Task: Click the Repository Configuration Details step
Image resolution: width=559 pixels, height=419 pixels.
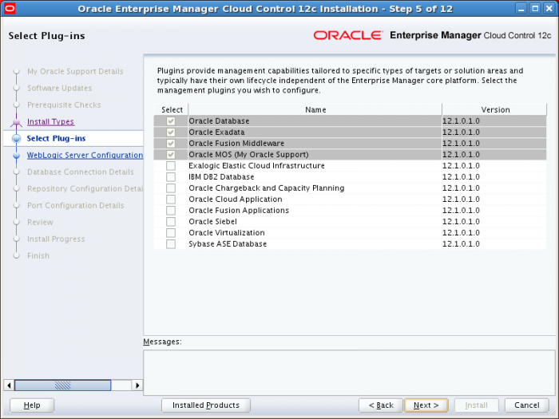Action: tap(85, 189)
